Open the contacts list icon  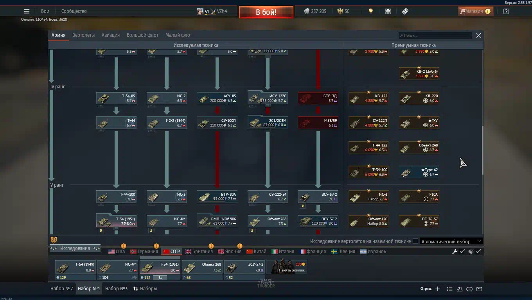pyautogui.click(x=449, y=289)
